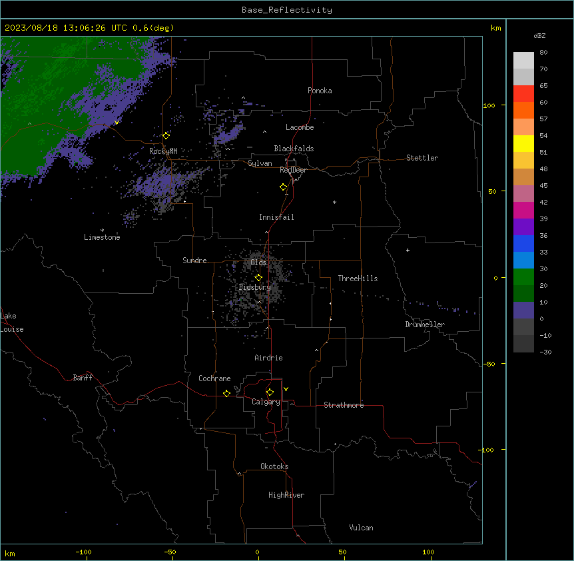Click the green 20-30 dBZ legend swatch
The image size is (574, 561).
pyautogui.click(x=523, y=277)
